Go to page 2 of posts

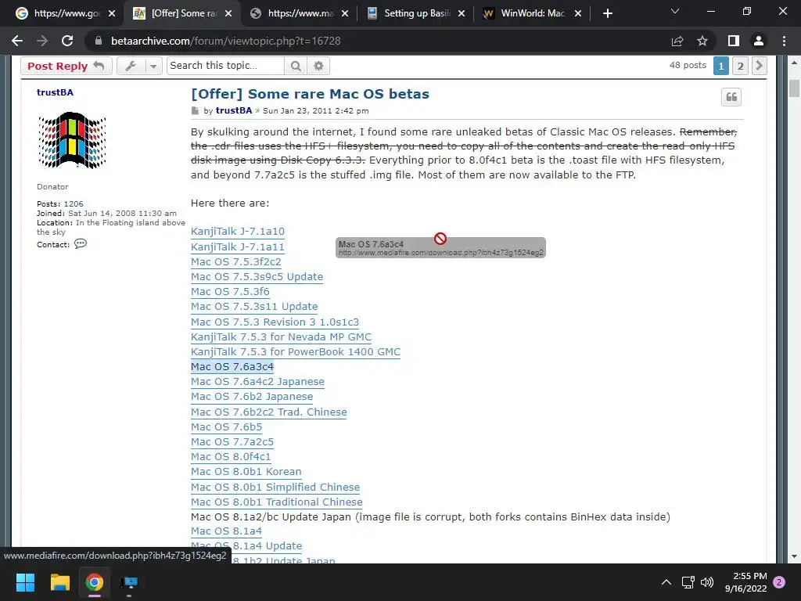[740, 66]
